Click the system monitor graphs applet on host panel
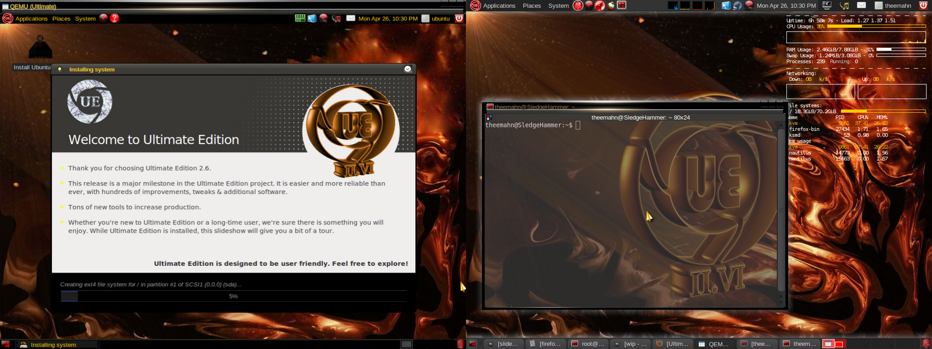Viewport: 932px width, 349px height. point(692,6)
